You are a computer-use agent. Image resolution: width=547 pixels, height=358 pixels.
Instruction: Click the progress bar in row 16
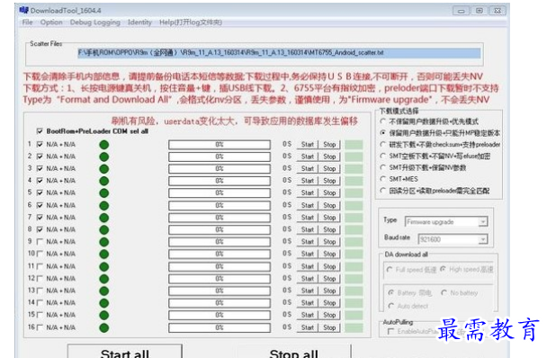tap(220, 327)
